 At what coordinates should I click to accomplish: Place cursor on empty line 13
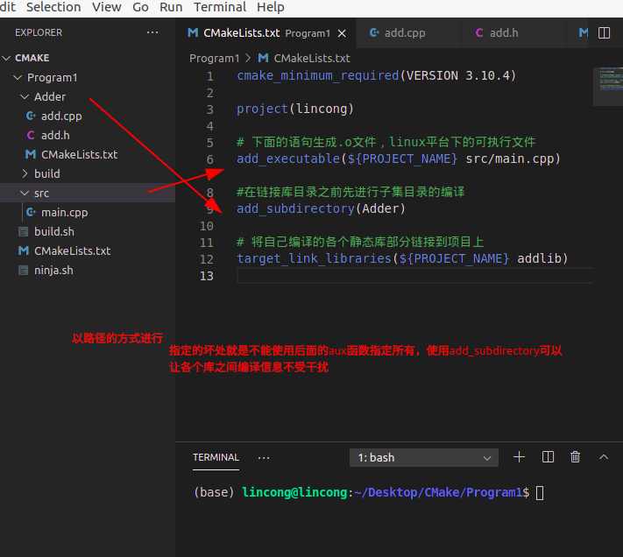(414, 276)
